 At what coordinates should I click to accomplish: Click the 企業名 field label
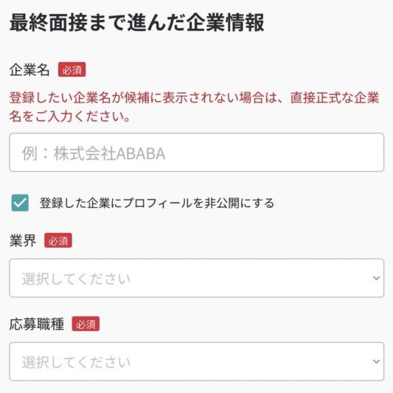[29, 69]
